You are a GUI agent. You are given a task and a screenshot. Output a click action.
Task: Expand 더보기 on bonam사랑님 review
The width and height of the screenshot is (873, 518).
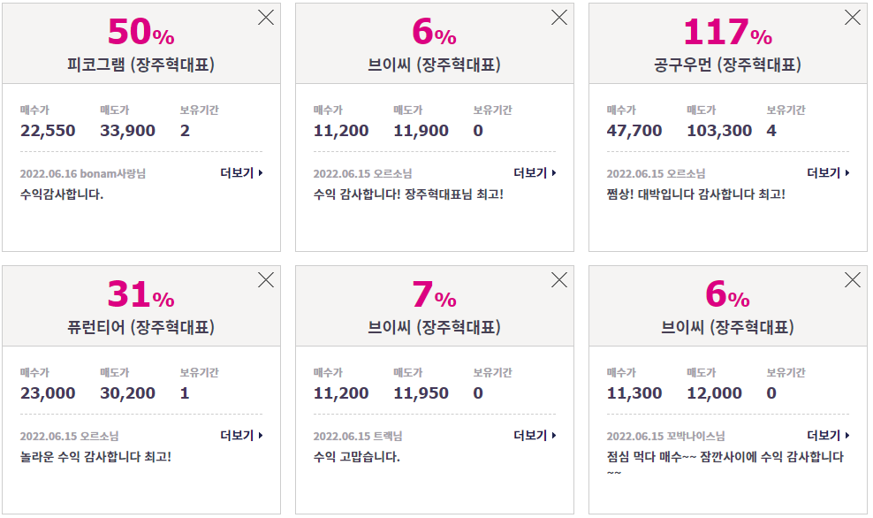click(241, 173)
